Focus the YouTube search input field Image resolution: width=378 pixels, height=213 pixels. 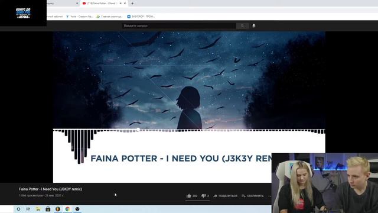coord(179,26)
